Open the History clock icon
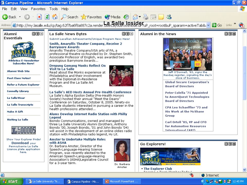The width and height of the screenshot is (247, 185). coord(126,17)
